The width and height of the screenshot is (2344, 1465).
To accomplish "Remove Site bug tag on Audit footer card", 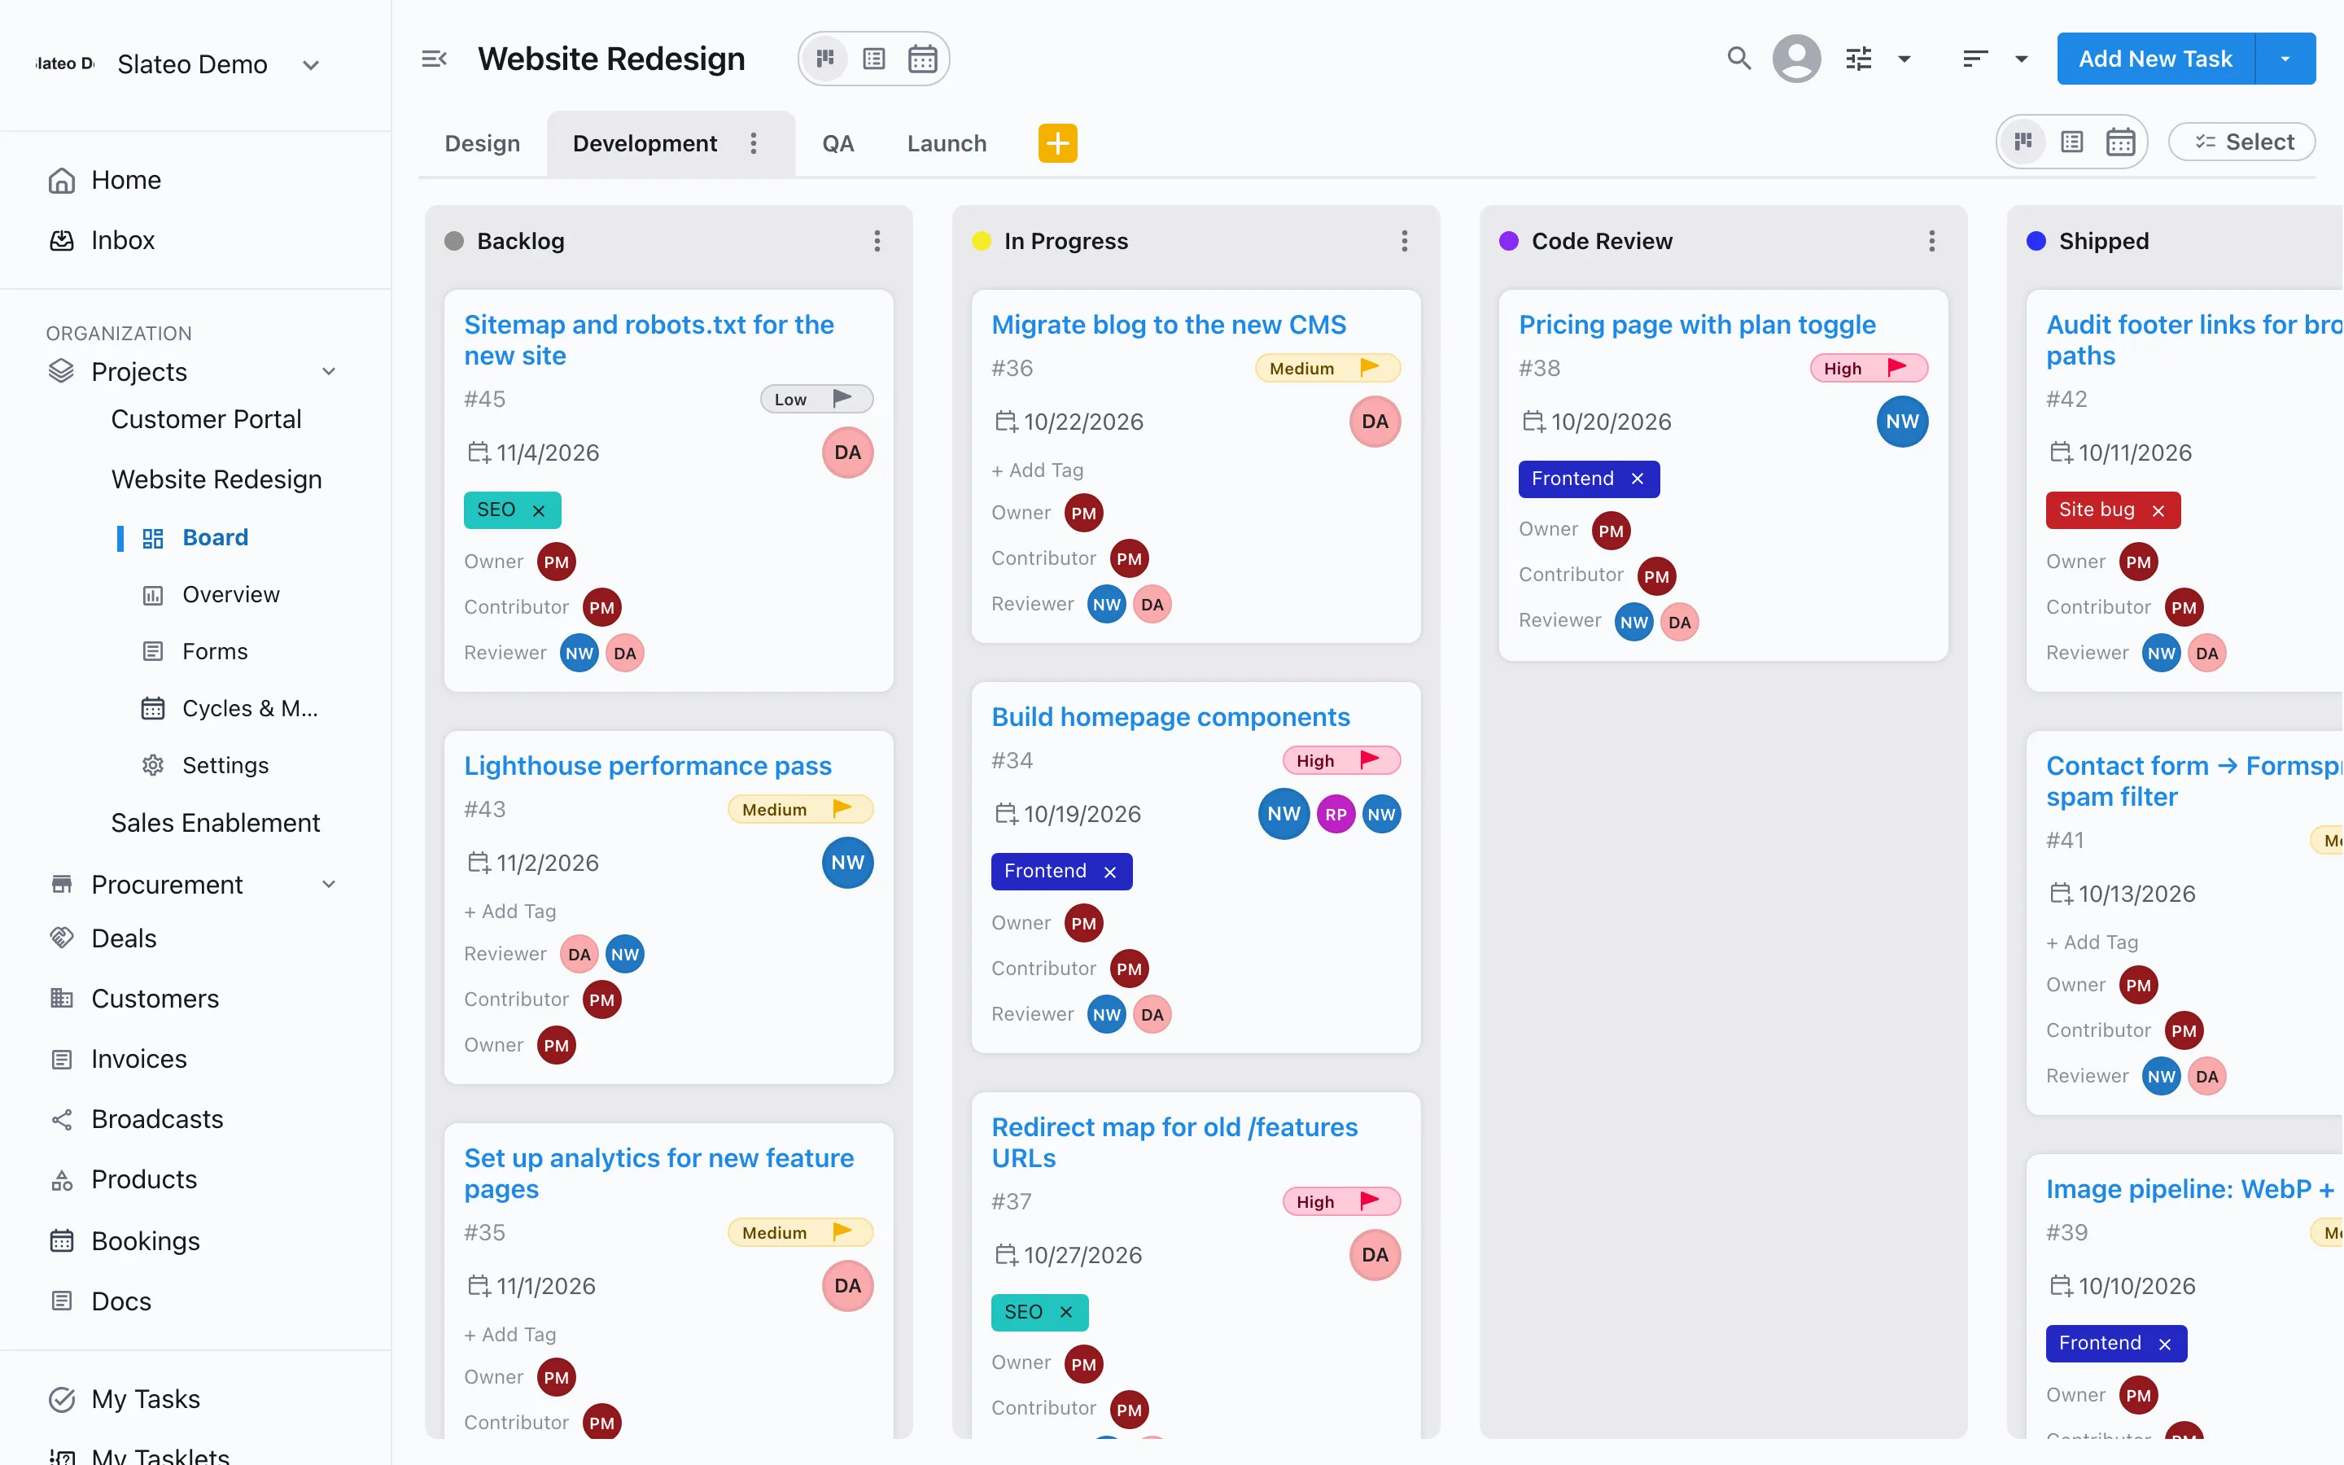I will coord(2158,510).
